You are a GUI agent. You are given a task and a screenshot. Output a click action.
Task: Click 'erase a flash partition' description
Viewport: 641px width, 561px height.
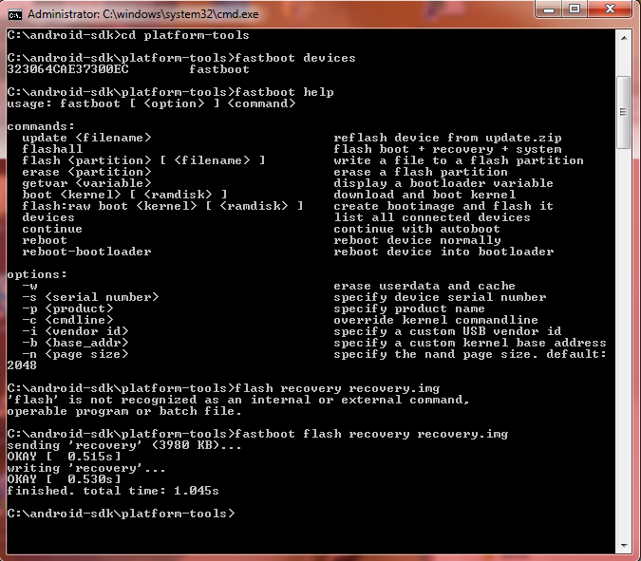(421, 172)
